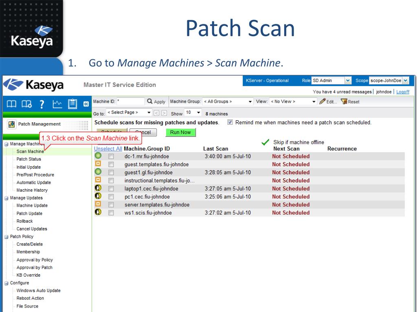Open Windows Auto Update page
The height and width of the screenshot is (312, 417).
38,291
